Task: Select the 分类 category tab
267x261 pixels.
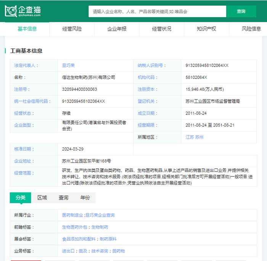Action: [21, 198]
